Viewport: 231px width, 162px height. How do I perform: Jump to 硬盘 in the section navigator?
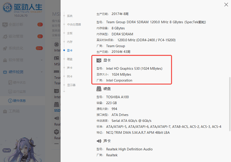tap(69, 59)
